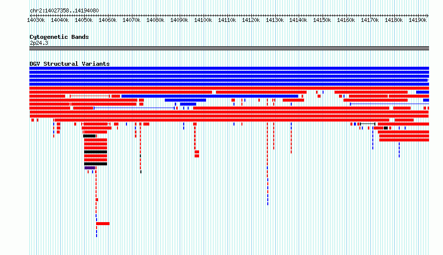
Task: Click the 14110k ruler label
Action: pyautogui.click(x=227, y=20)
